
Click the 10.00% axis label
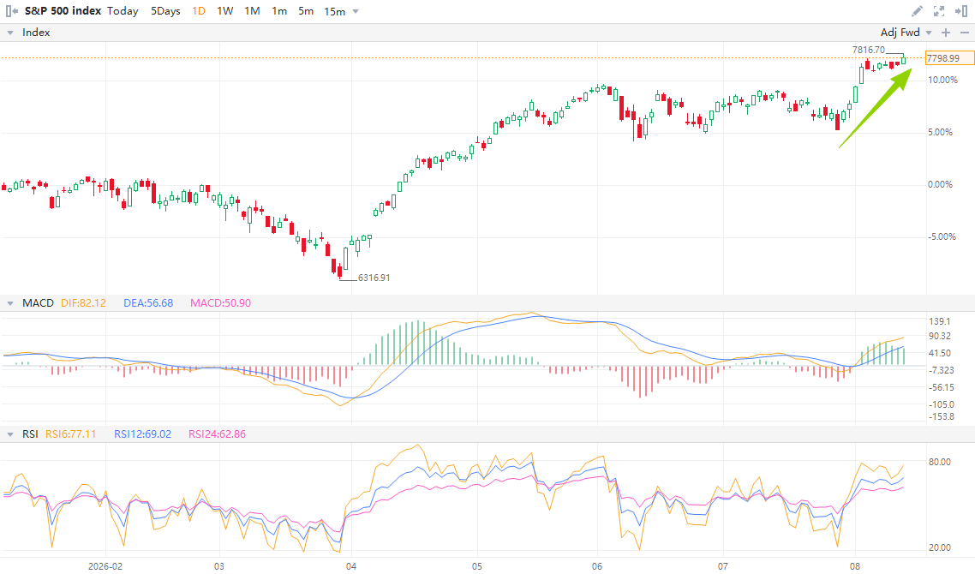click(x=942, y=80)
